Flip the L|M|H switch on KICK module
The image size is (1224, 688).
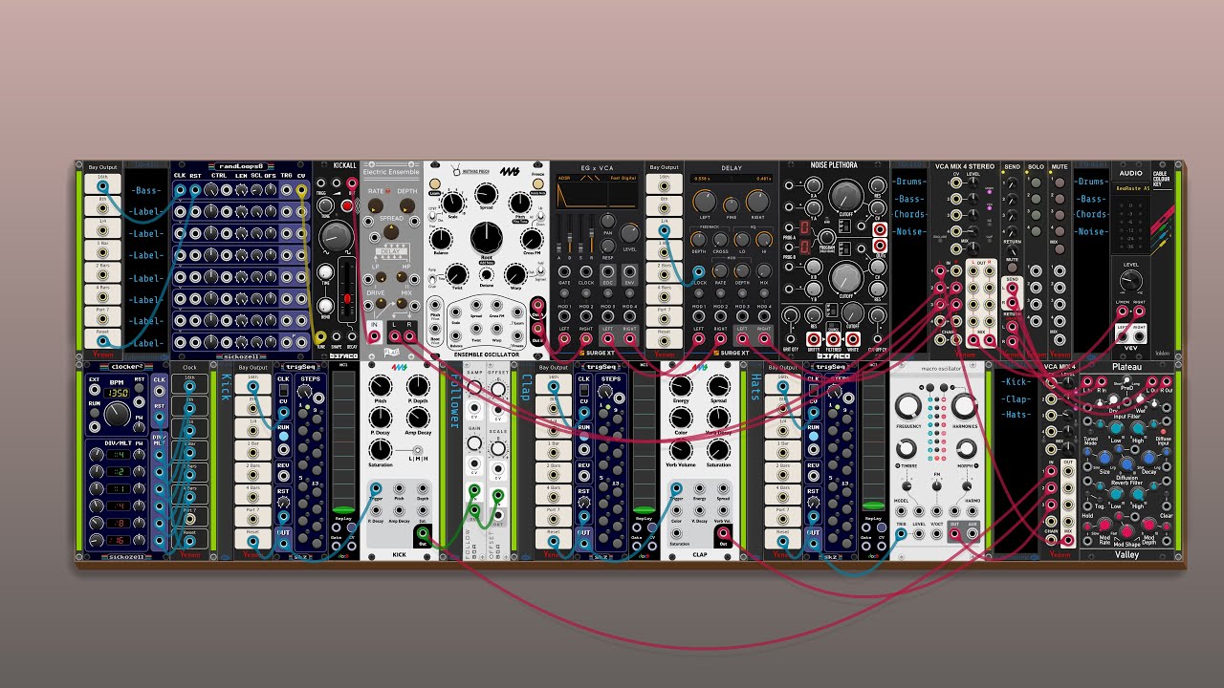[x=418, y=450]
